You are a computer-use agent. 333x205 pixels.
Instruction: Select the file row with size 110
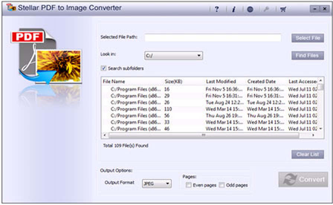pos(210,109)
